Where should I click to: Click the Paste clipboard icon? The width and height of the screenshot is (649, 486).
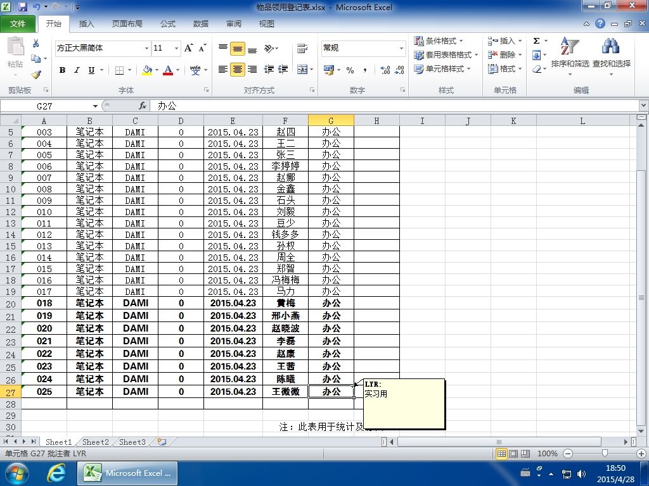[15, 46]
